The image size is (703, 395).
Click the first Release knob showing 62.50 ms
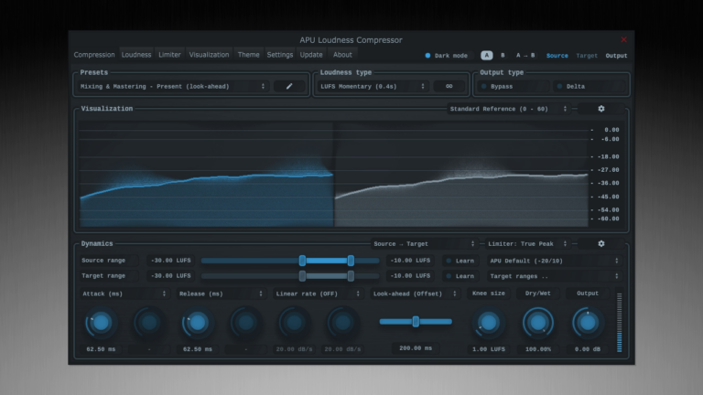pyautogui.click(x=198, y=323)
